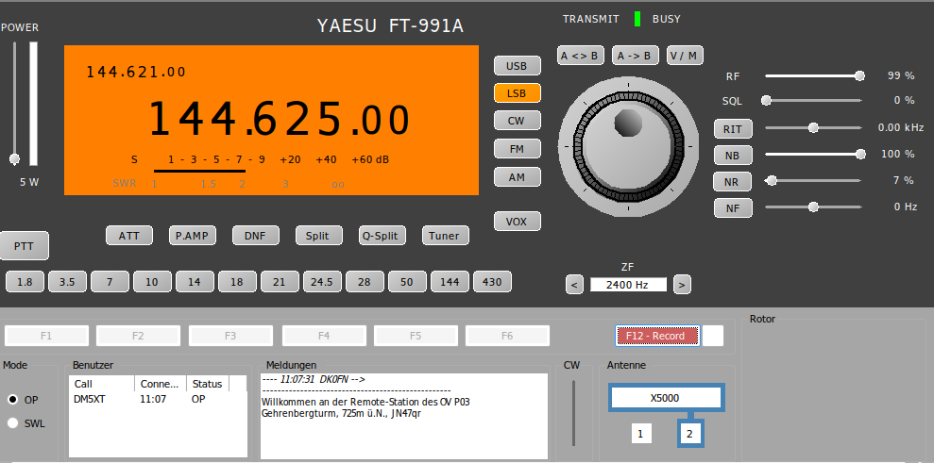Select the 3.5 MHz band
The image size is (934, 463).
coord(67,282)
